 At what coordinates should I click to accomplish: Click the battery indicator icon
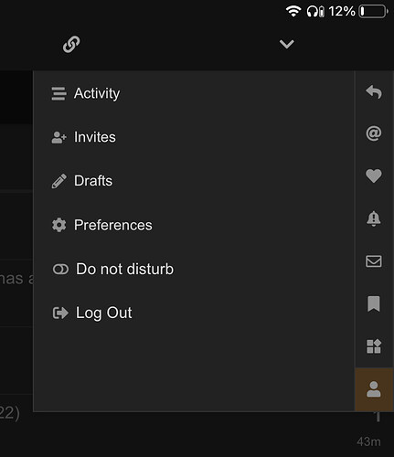tap(373, 12)
